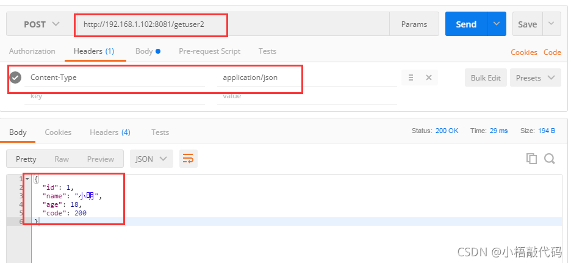Open the header row options menu icon
The height and width of the screenshot is (263, 571).
click(x=411, y=77)
